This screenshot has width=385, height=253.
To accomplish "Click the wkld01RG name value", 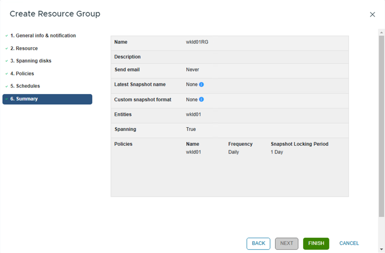I will (197, 42).
